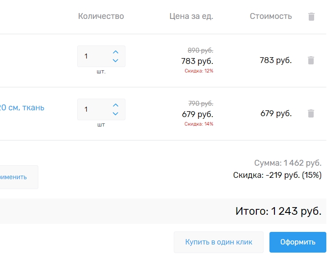Select the "Цена за ед." column header
Screen dimensions: 334x258
click(191, 17)
